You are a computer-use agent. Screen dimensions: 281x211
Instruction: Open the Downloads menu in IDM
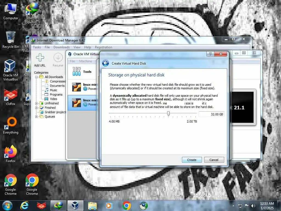[x=62, y=47]
